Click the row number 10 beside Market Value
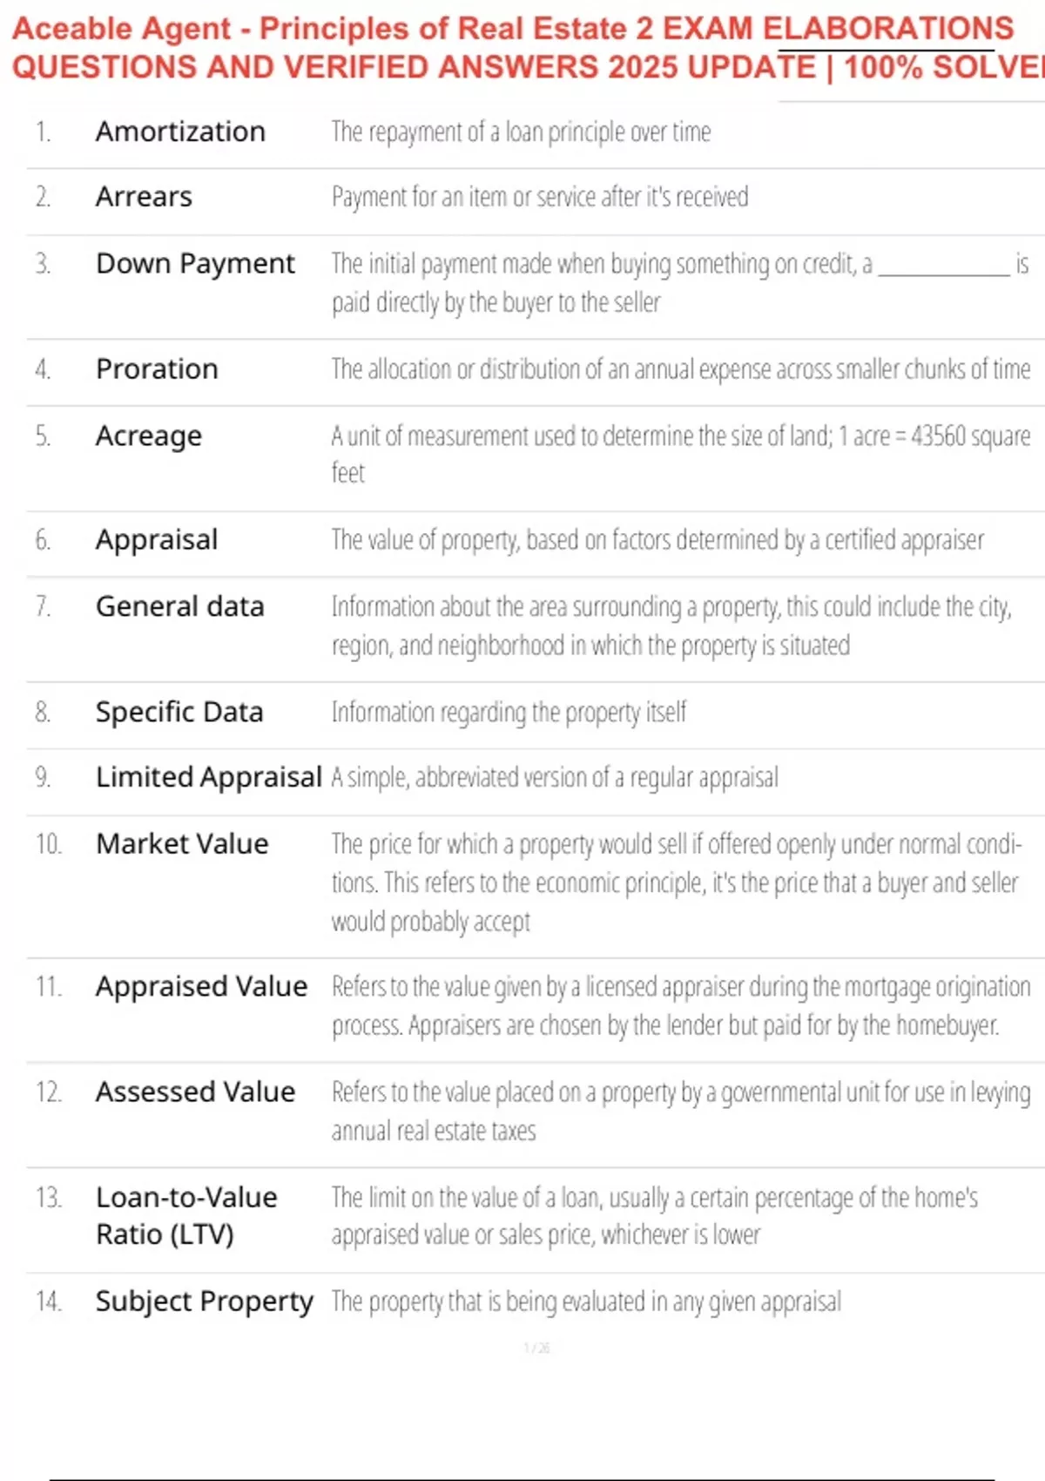 click(49, 844)
